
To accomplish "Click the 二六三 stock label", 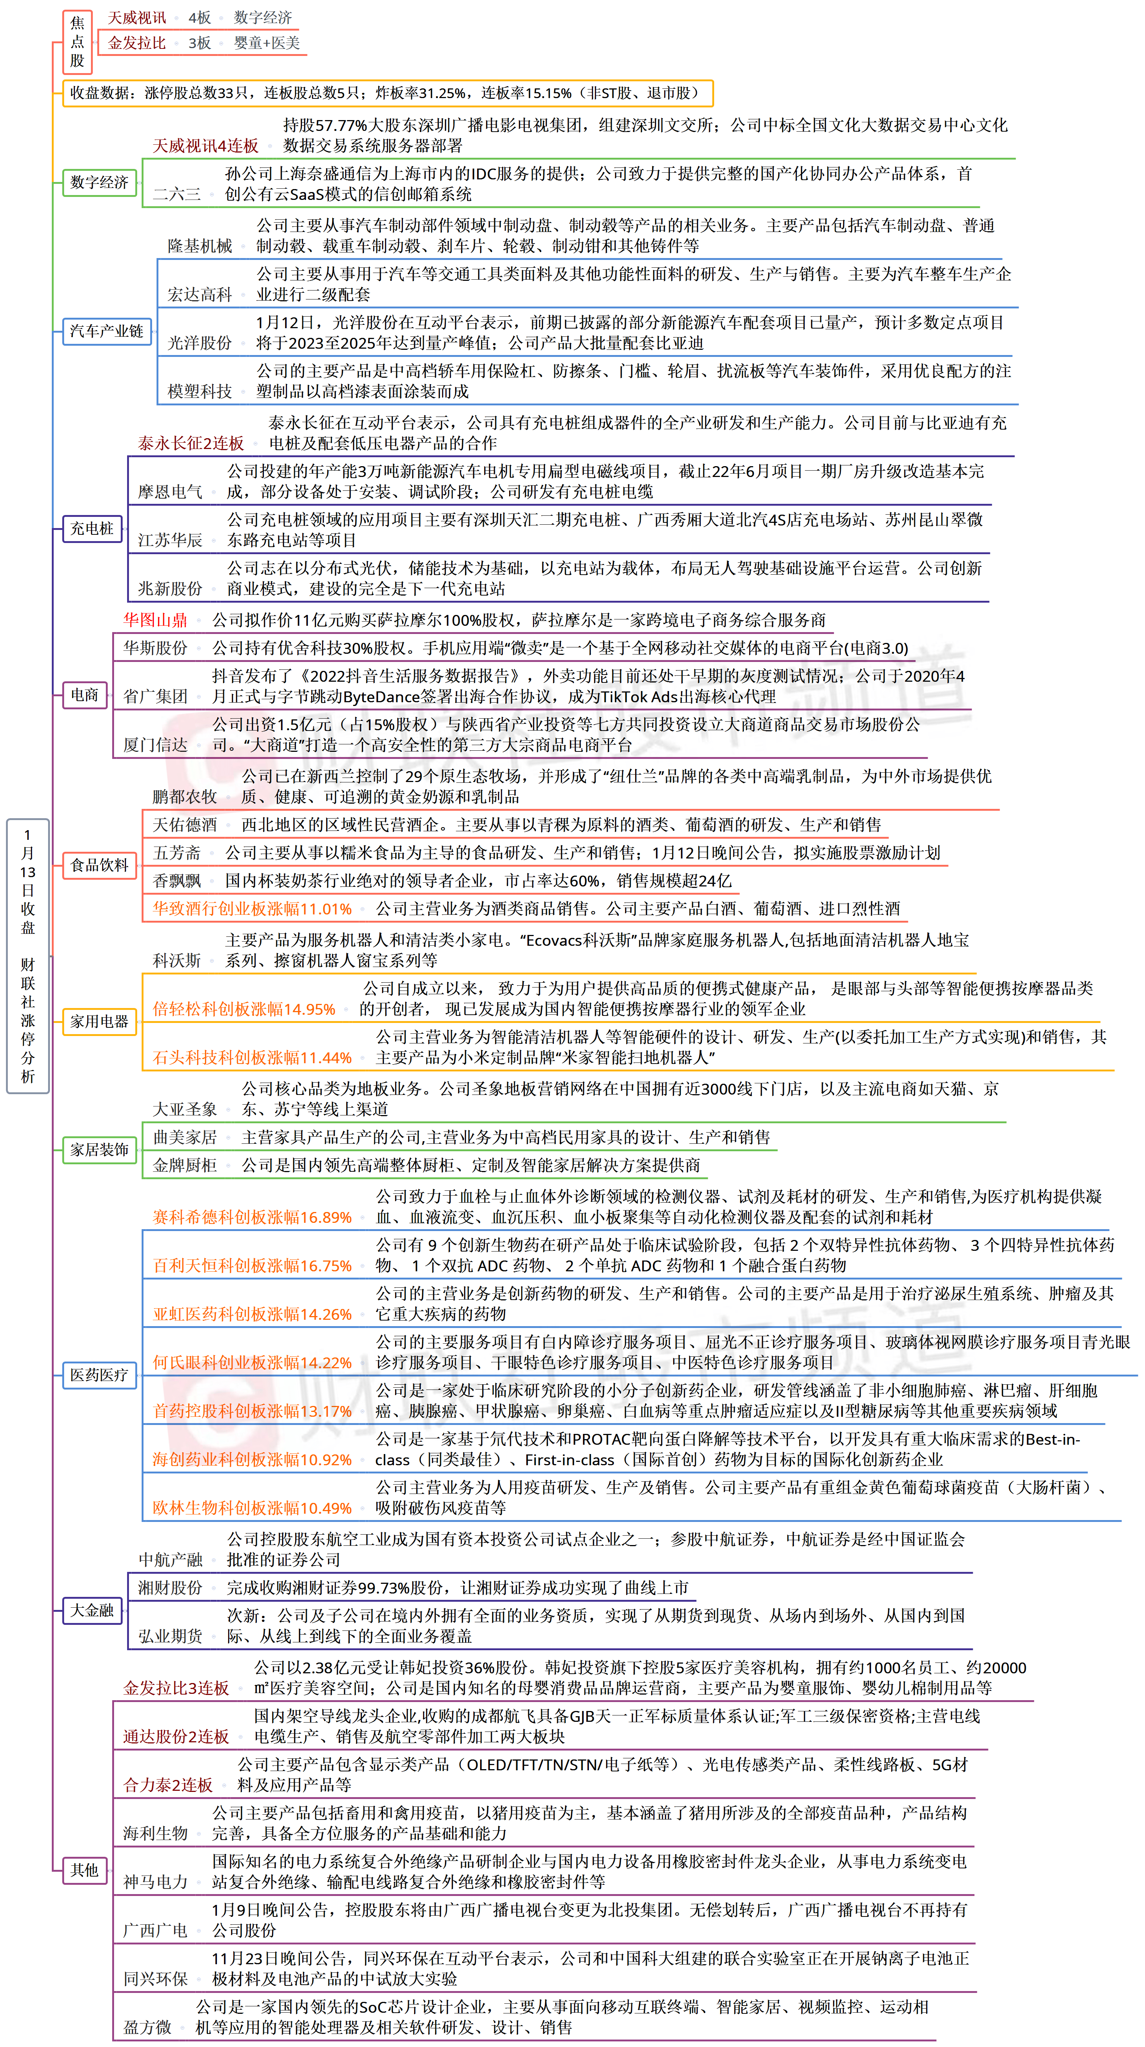I will coord(176,194).
